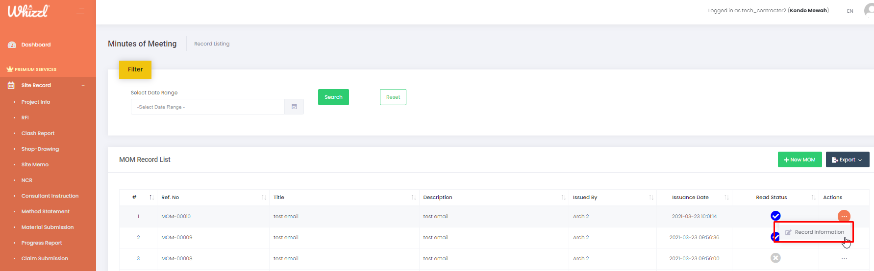Click the Whizzl logo
This screenshot has width=874, height=271.
pos(28,11)
